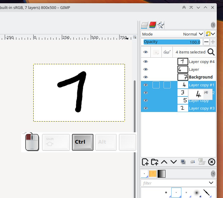Select the Background layer name
This screenshot has height=198, width=223.
tap(201, 77)
